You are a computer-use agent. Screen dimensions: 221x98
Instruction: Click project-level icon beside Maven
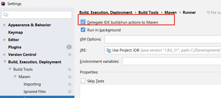point(70,77)
